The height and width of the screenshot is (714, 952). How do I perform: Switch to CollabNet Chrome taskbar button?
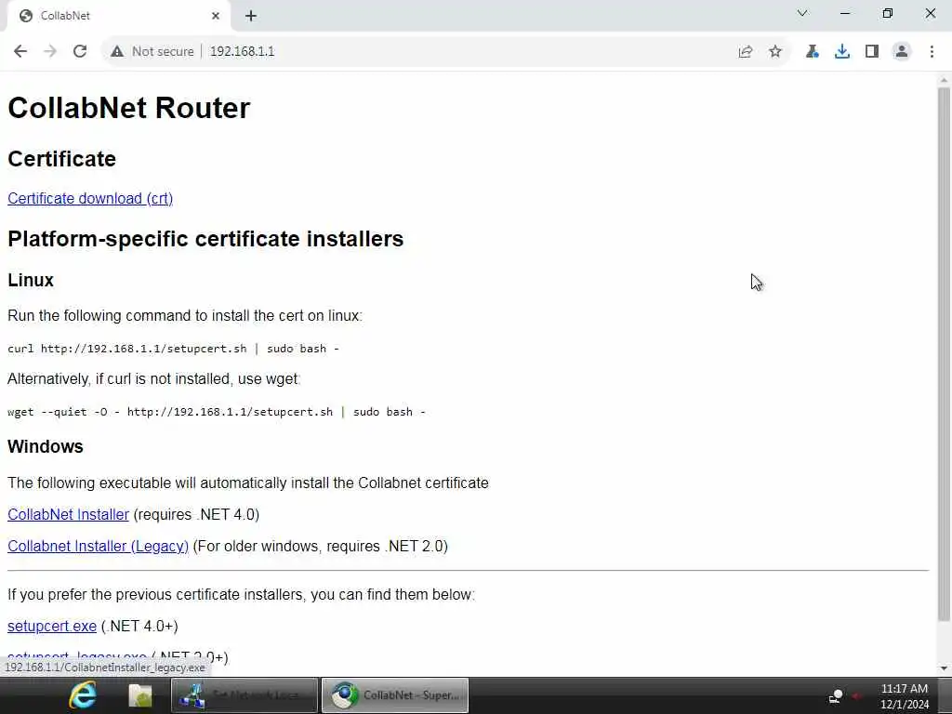click(x=394, y=695)
